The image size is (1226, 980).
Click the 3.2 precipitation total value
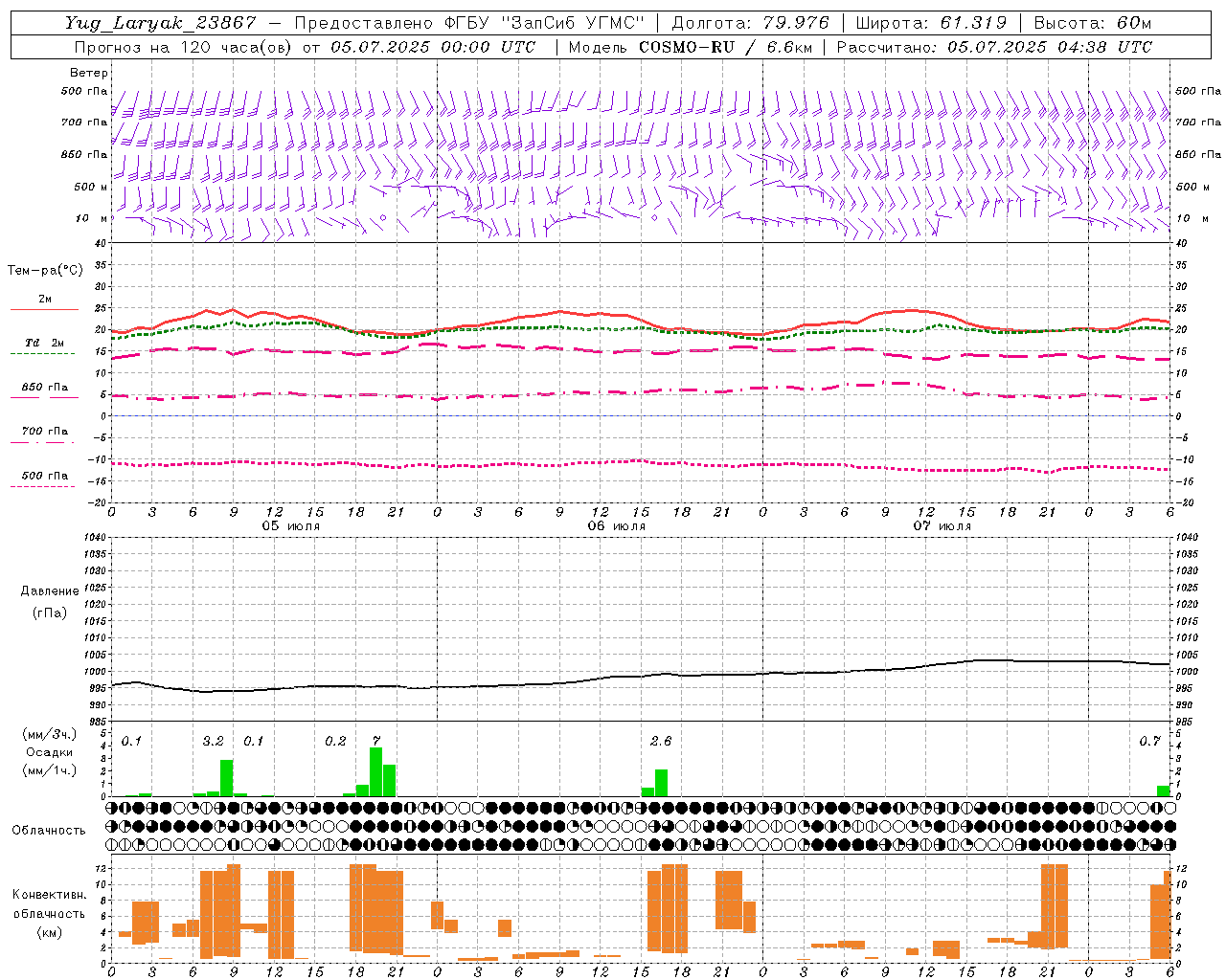214,742
